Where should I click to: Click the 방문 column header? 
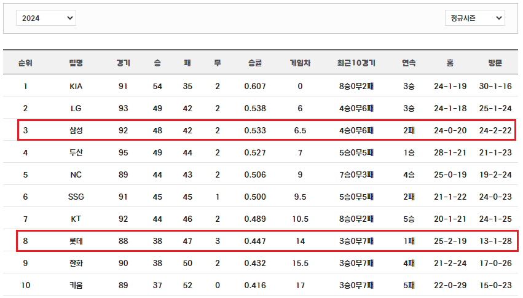(x=495, y=63)
